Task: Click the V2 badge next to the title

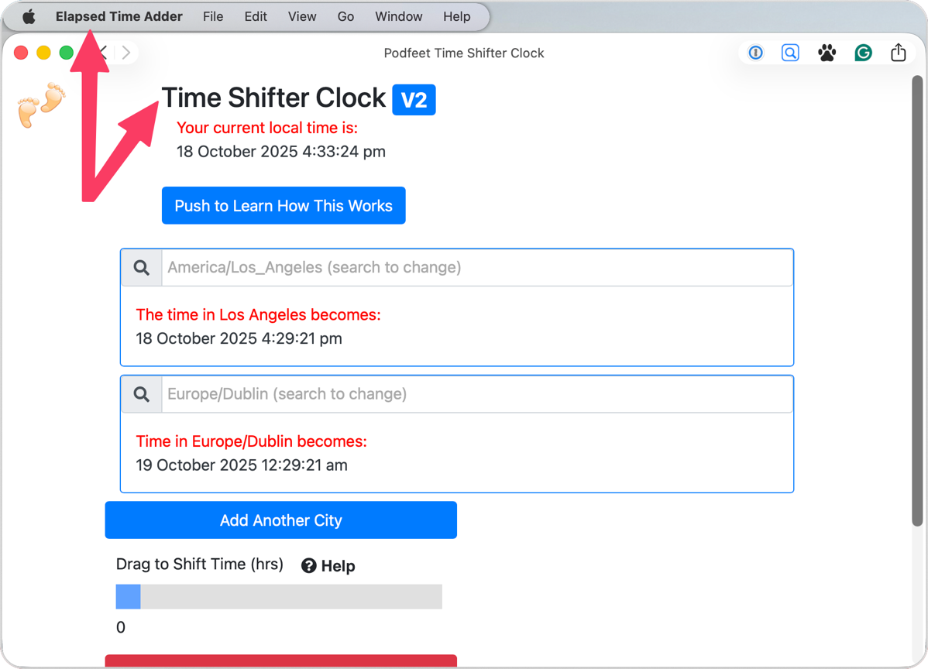Action: point(414,99)
